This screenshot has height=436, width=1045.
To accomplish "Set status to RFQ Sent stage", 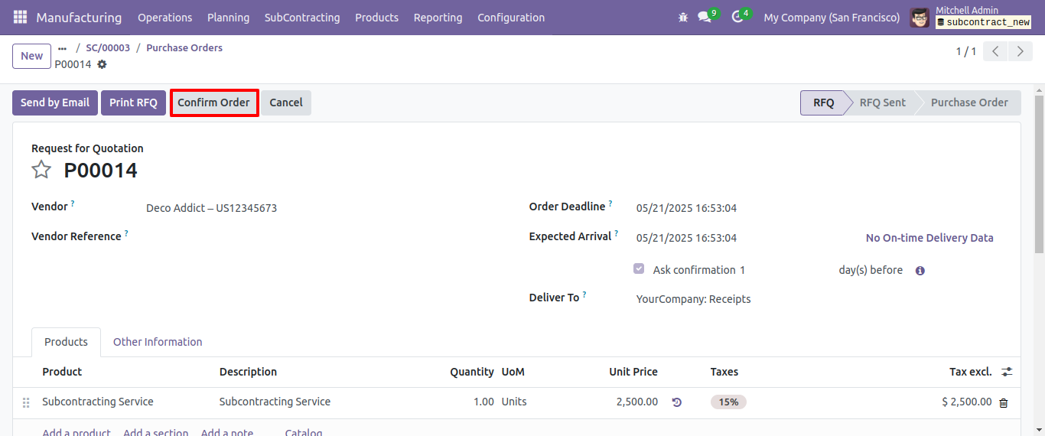I will 882,102.
